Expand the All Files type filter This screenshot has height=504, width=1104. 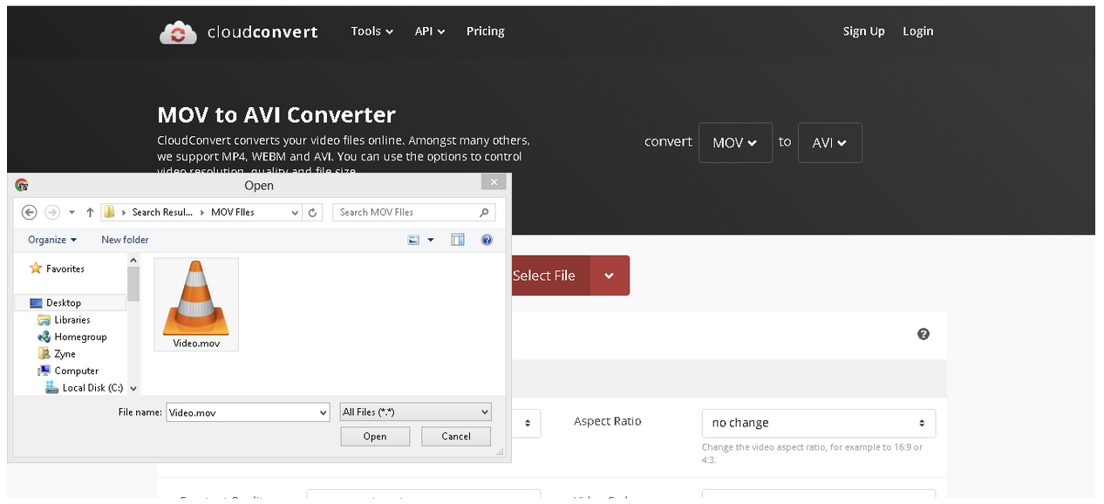[416, 412]
